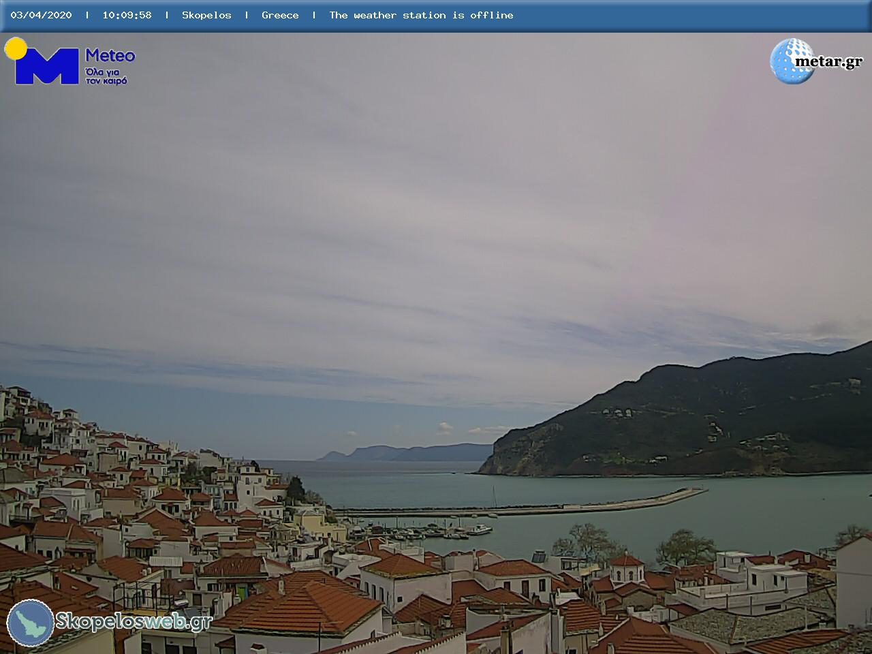872x654 pixels.
Task: Click the Greek Meteo slogan text
Action: [106, 76]
